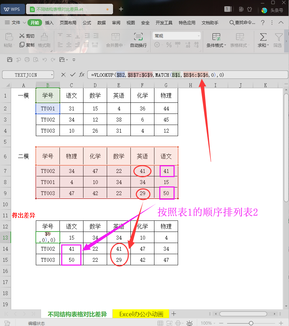Click the Filter (筛选) funnel icon
289x326 pixels.
click(x=279, y=37)
